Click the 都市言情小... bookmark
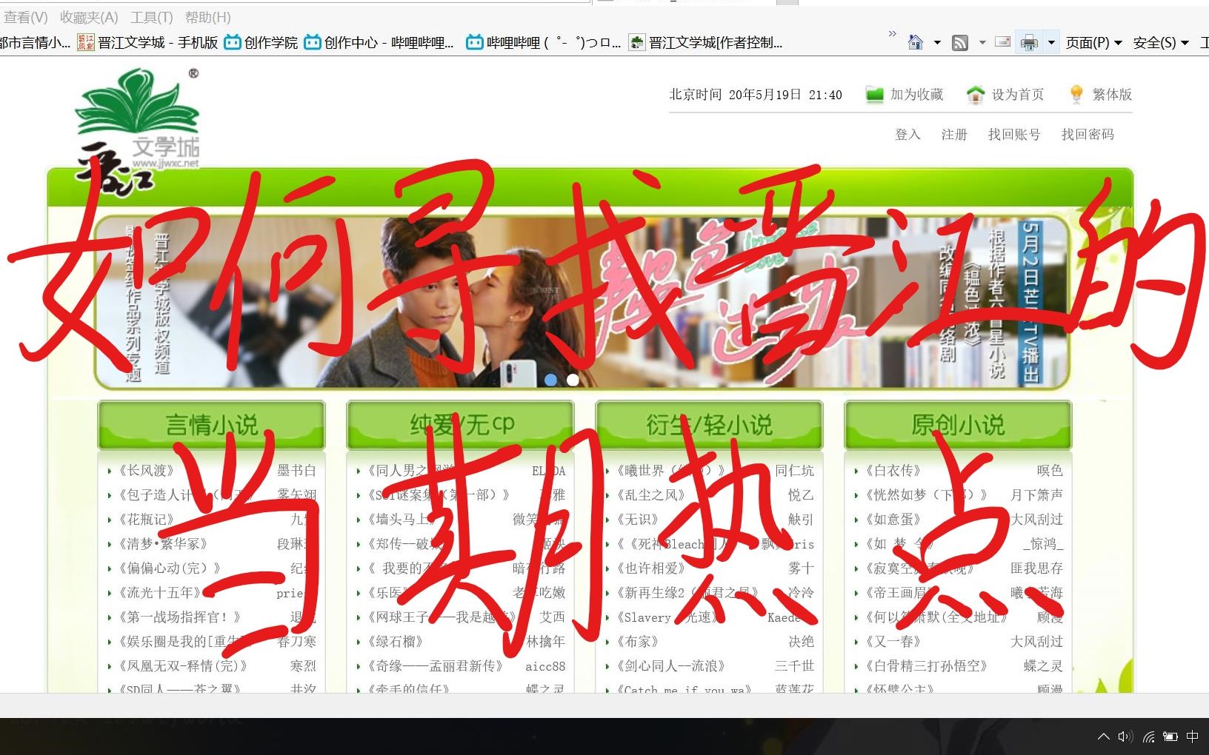The height and width of the screenshot is (755, 1209). click(x=35, y=43)
